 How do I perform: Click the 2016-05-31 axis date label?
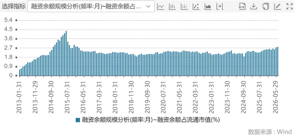coord(84,97)
